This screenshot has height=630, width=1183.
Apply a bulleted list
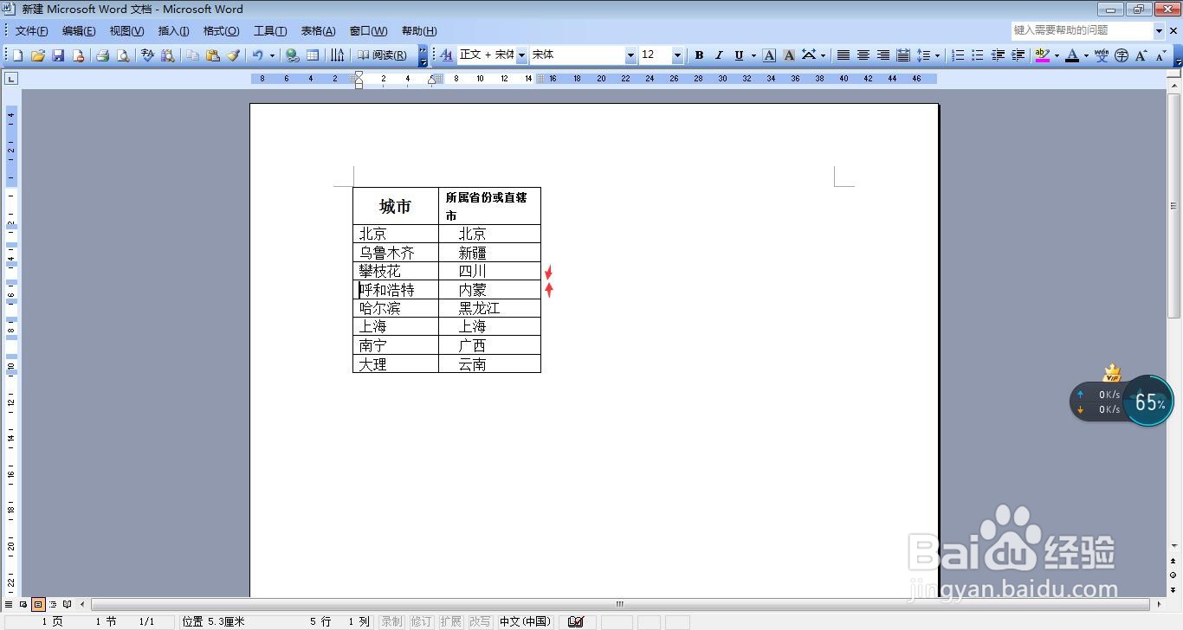click(x=977, y=55)
